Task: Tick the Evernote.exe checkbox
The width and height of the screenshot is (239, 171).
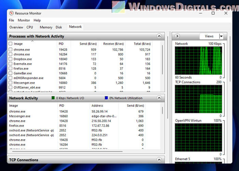Action: coord(11,64)
